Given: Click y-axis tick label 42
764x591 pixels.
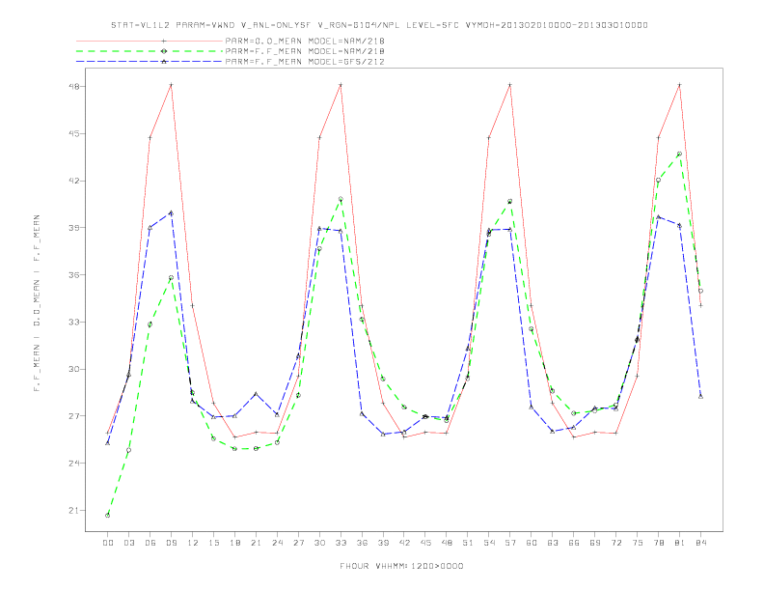Looking at the screenshot, I should [x=74, y=181].
